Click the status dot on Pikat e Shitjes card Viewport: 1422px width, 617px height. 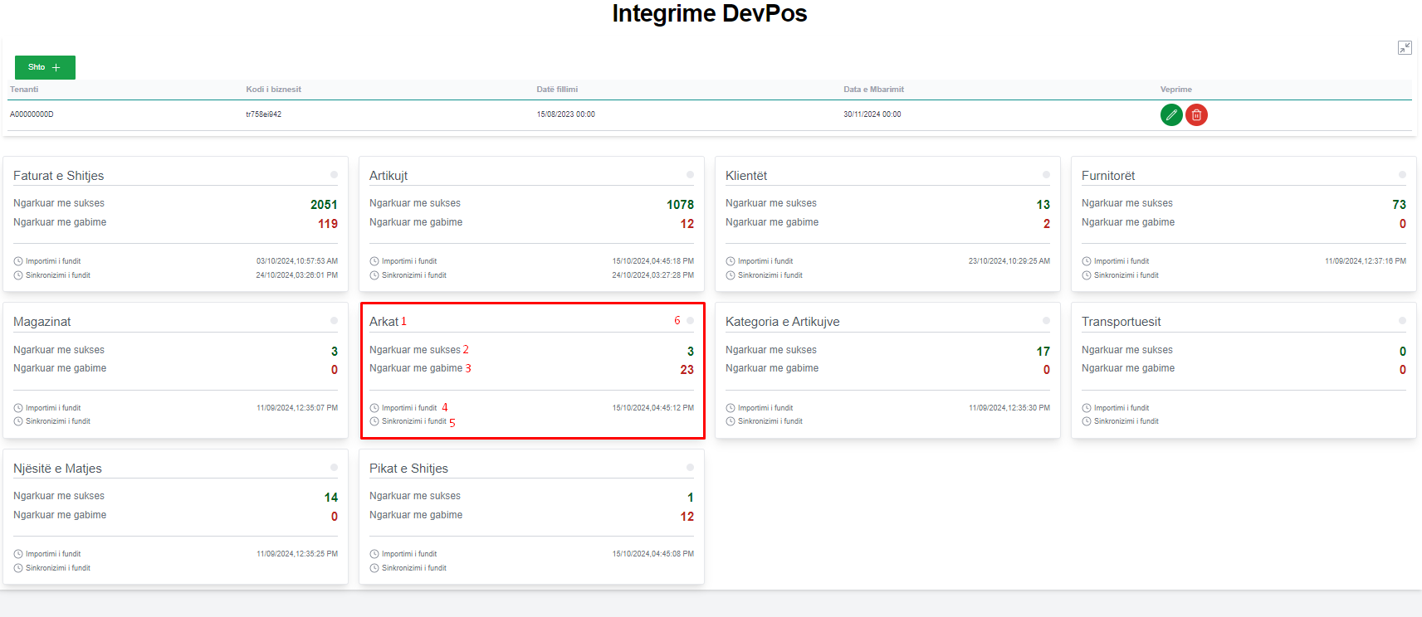coord(690,468)
